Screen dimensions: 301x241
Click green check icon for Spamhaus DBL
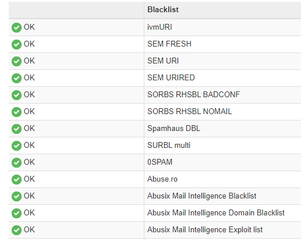coord(16,129)
